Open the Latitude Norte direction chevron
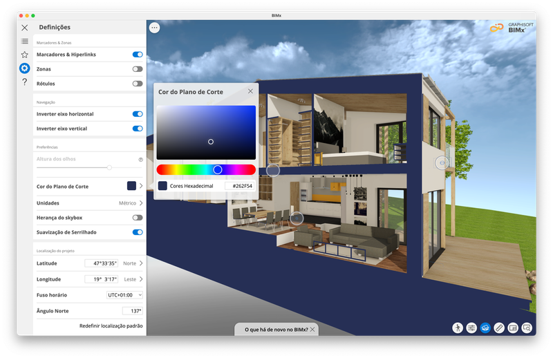The image size is (553, 358). point(141,263)
